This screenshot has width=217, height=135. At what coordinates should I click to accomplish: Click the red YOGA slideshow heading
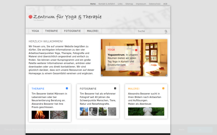tap(111, 50)
